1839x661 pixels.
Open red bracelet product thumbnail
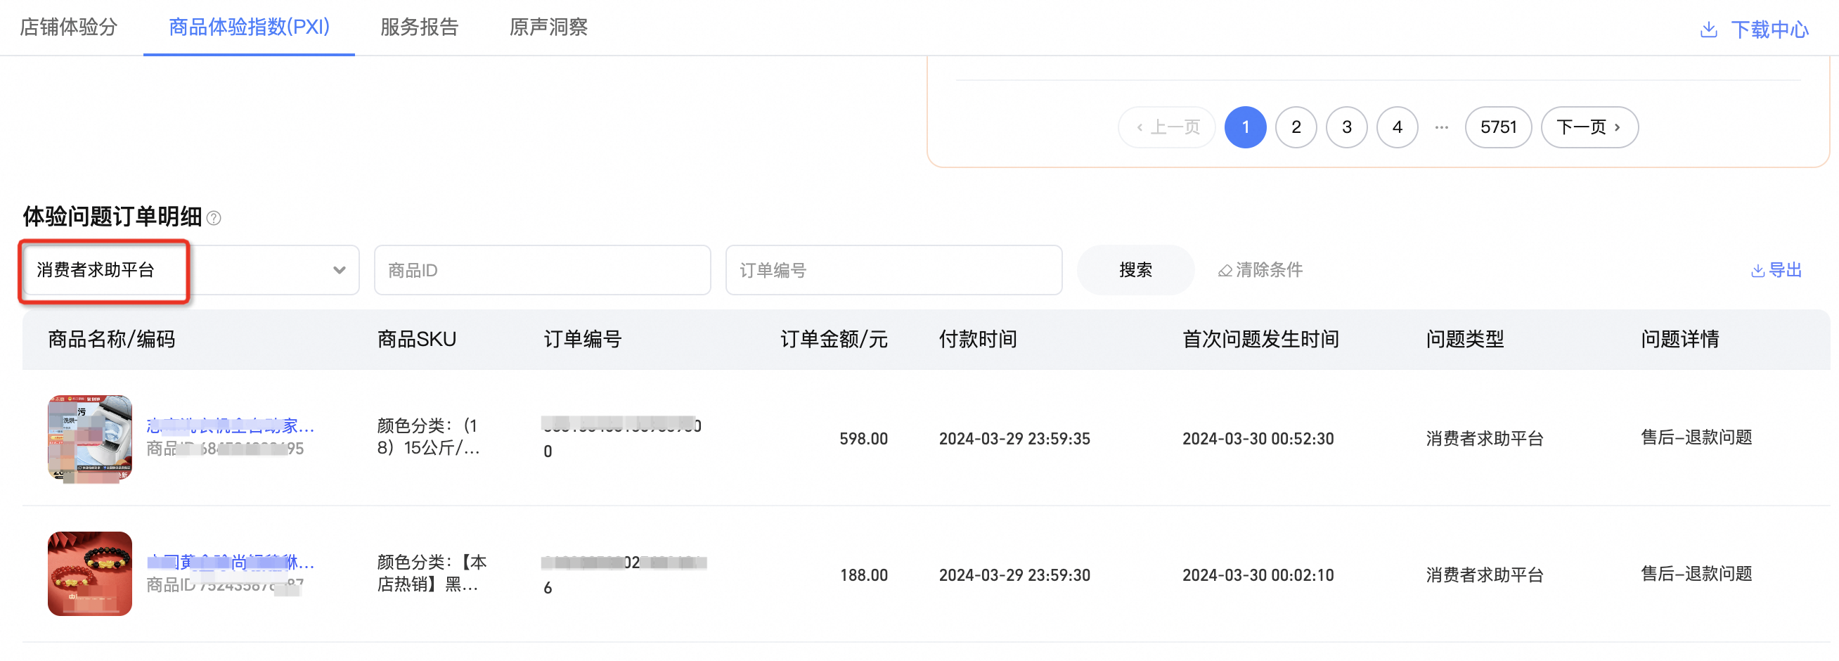click(x=90, y=574)
